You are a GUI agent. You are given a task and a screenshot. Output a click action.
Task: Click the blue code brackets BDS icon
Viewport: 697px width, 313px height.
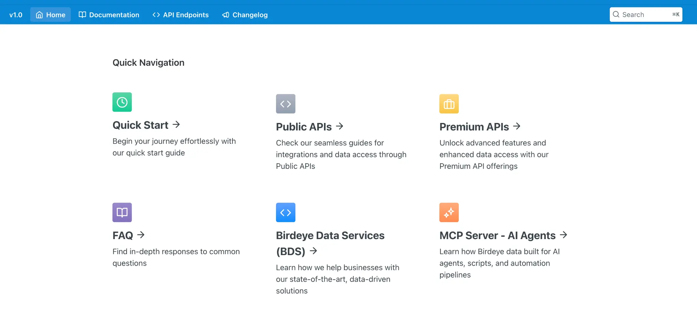click(286, 213)
